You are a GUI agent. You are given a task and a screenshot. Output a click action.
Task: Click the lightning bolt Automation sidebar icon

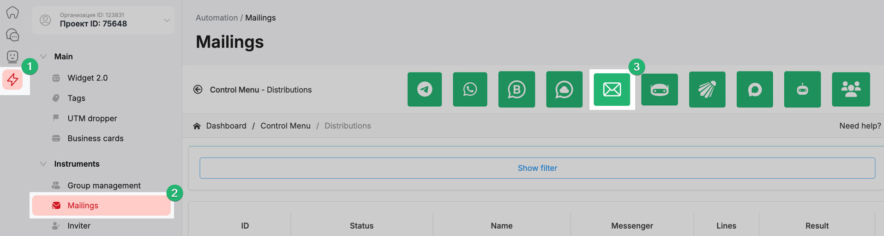pyautogui.click(x=13, y=80)
